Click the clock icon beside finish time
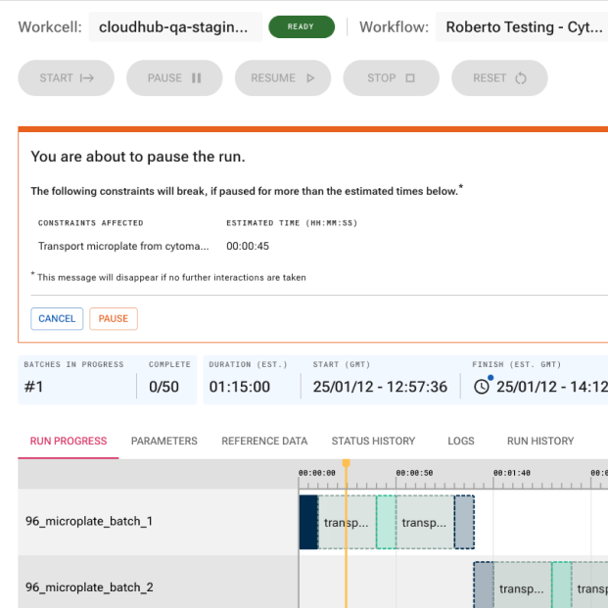 [x=482, y=387]
